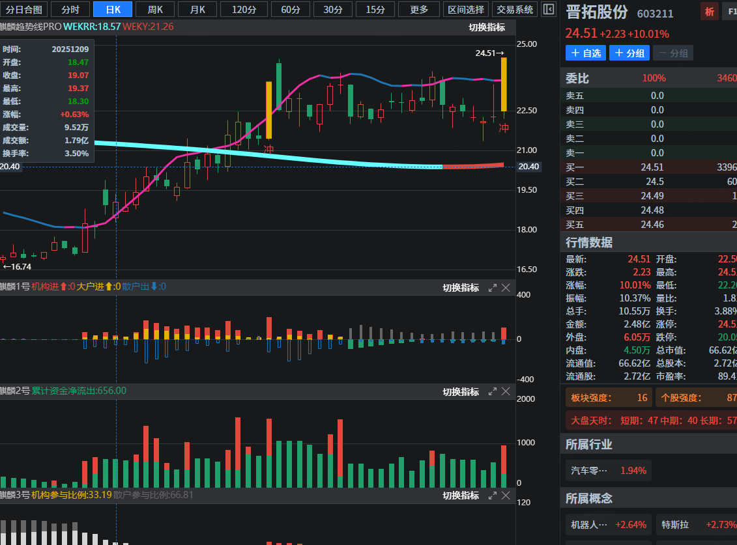The height and width of the screenshot is (545, 737).
Task: Maximize the 麒麟1号 indicator panel
Action: pos(493,288)
